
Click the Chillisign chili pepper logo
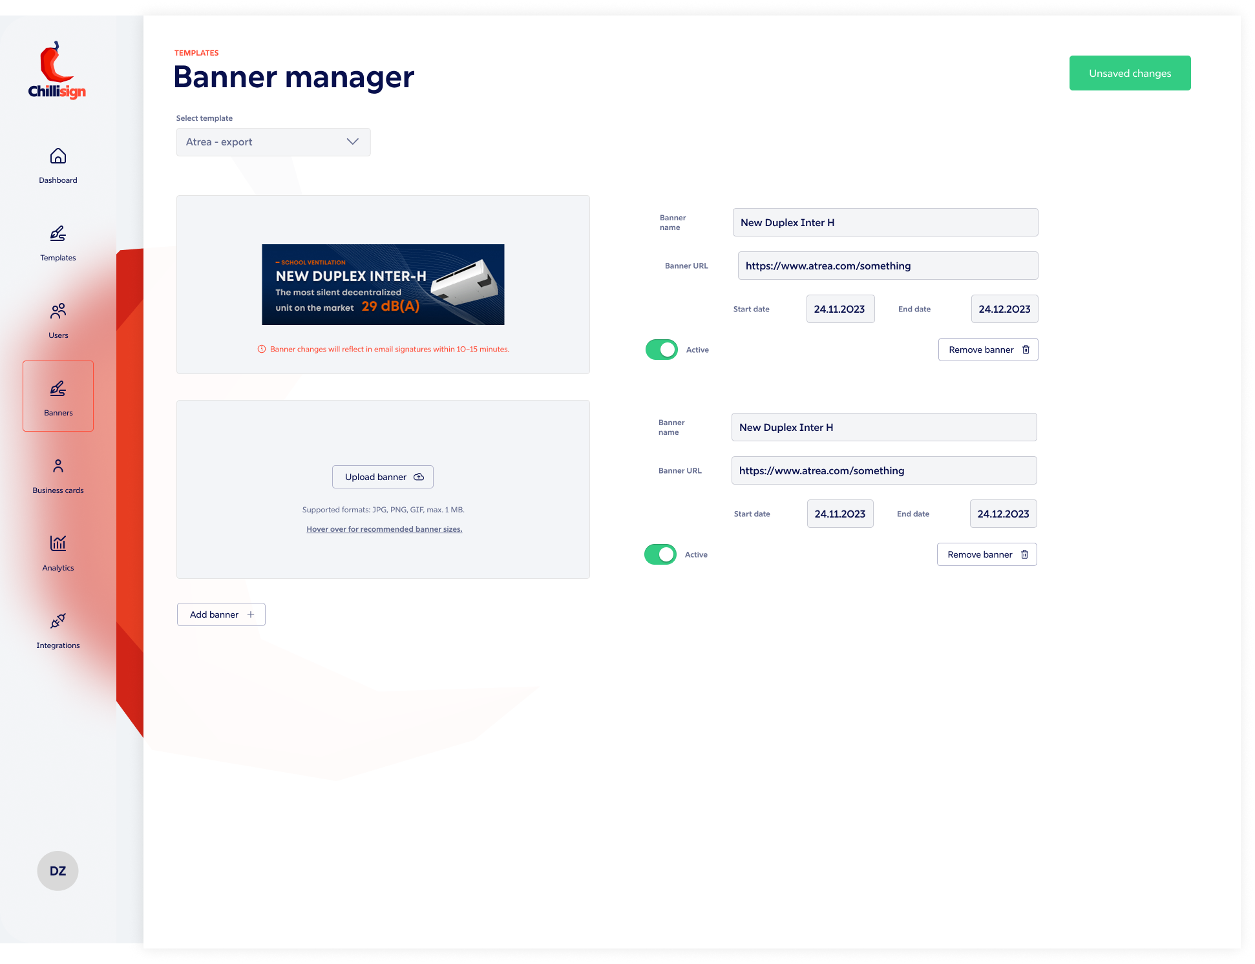[x=57, y=70]
